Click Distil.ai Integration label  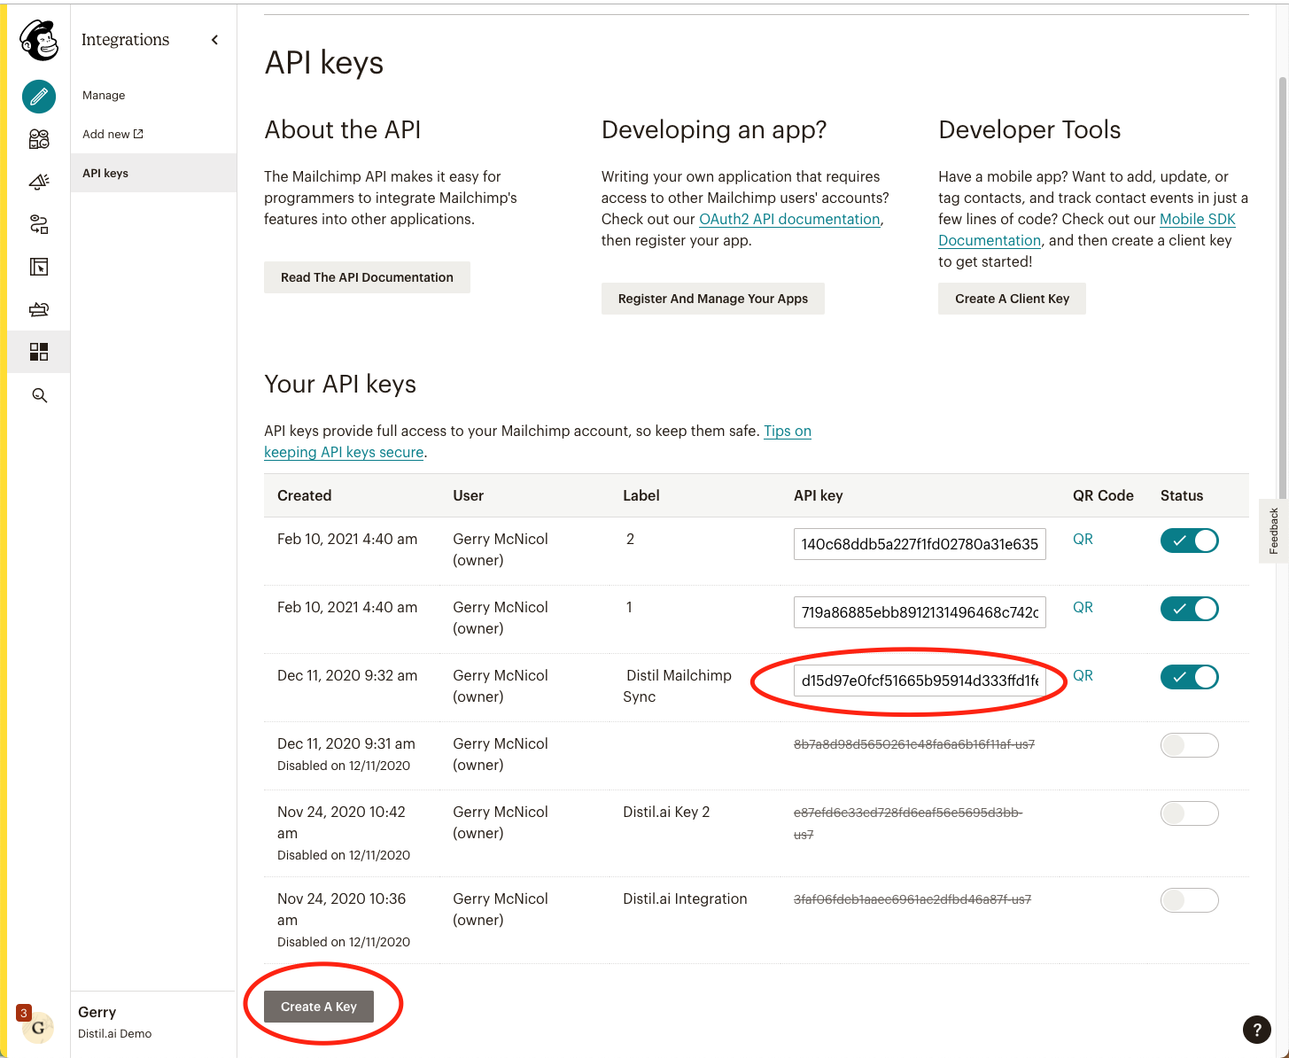click(685, 899)
